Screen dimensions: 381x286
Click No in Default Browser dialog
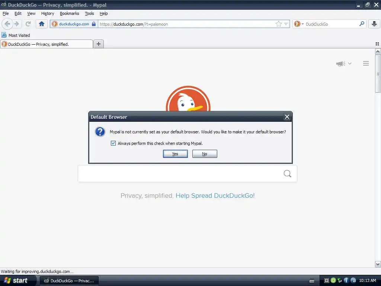205,154
